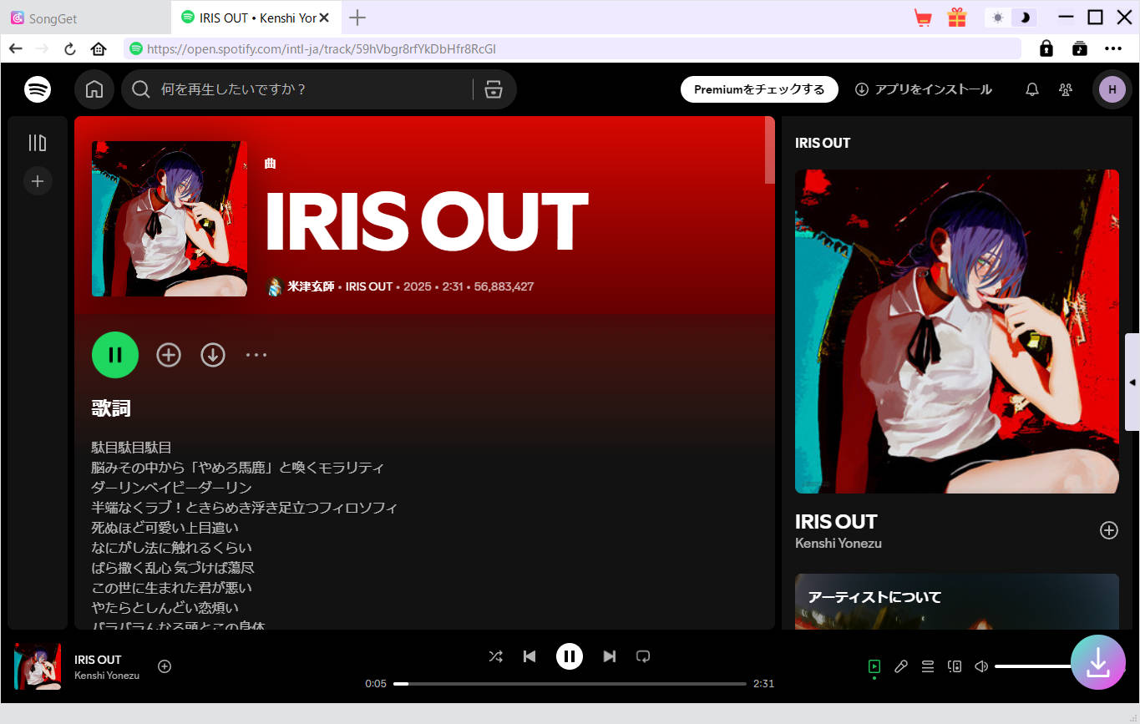1140x724 pixels.
Task: Open a new browser tab
Action: 357,17
